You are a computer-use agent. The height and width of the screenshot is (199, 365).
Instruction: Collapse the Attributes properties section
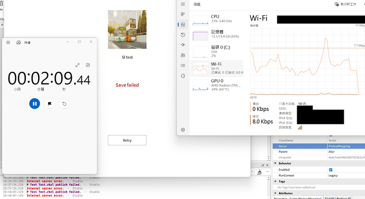[276, 193]
